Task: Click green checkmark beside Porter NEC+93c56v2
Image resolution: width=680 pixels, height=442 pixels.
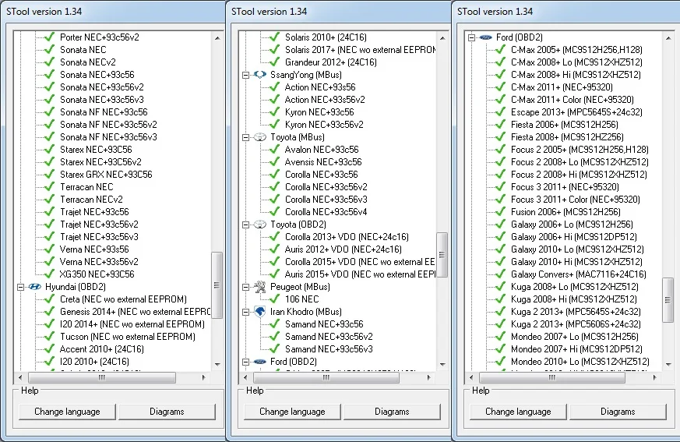Action: (49, 37)
